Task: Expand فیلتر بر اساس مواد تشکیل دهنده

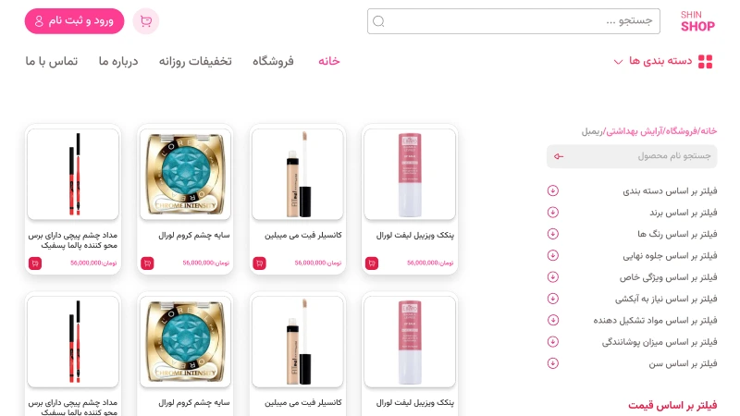Action: click(x=552, y=320)
